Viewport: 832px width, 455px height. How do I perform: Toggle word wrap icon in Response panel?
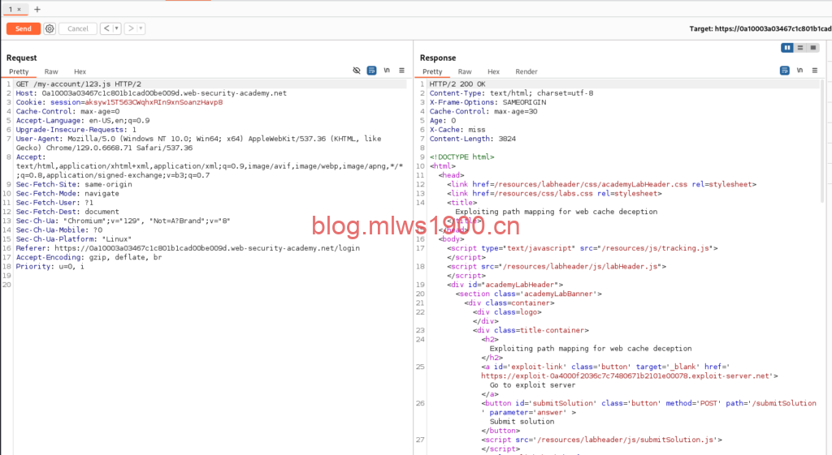[784, 71]
